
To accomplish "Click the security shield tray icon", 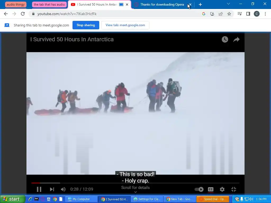I will (x=237, y=199).
